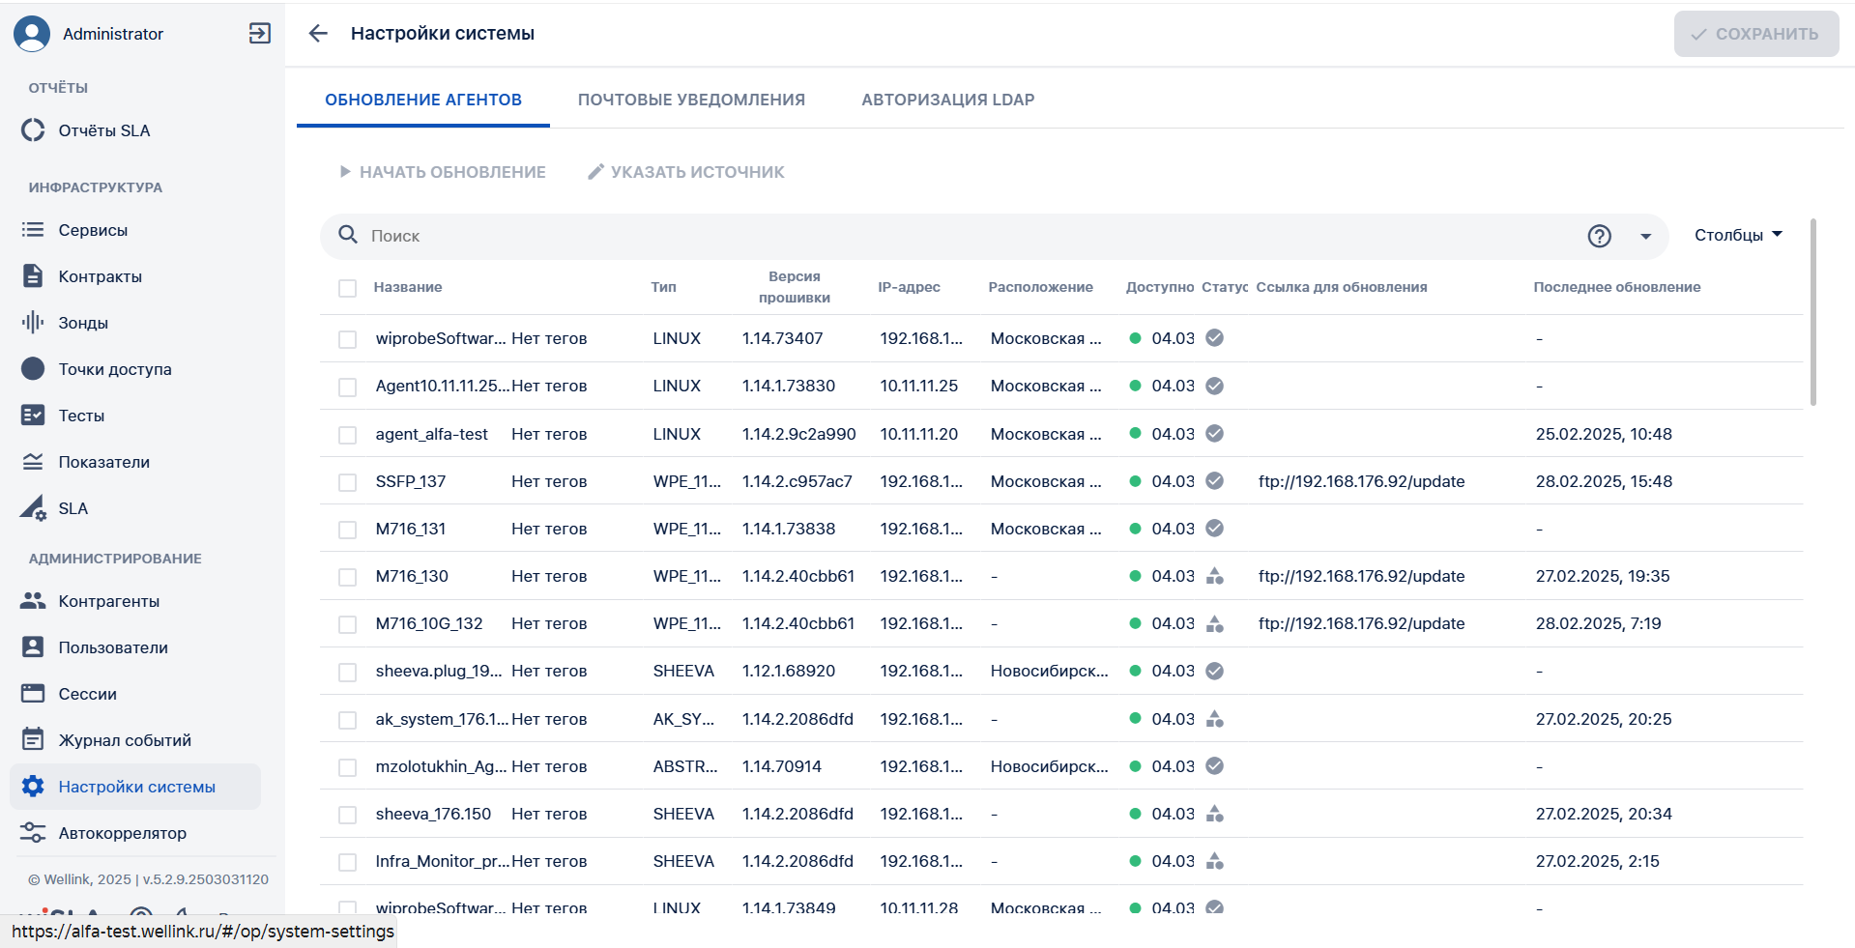Focus the Поиск search field
1855x948 pixels.
click(971, 236)
